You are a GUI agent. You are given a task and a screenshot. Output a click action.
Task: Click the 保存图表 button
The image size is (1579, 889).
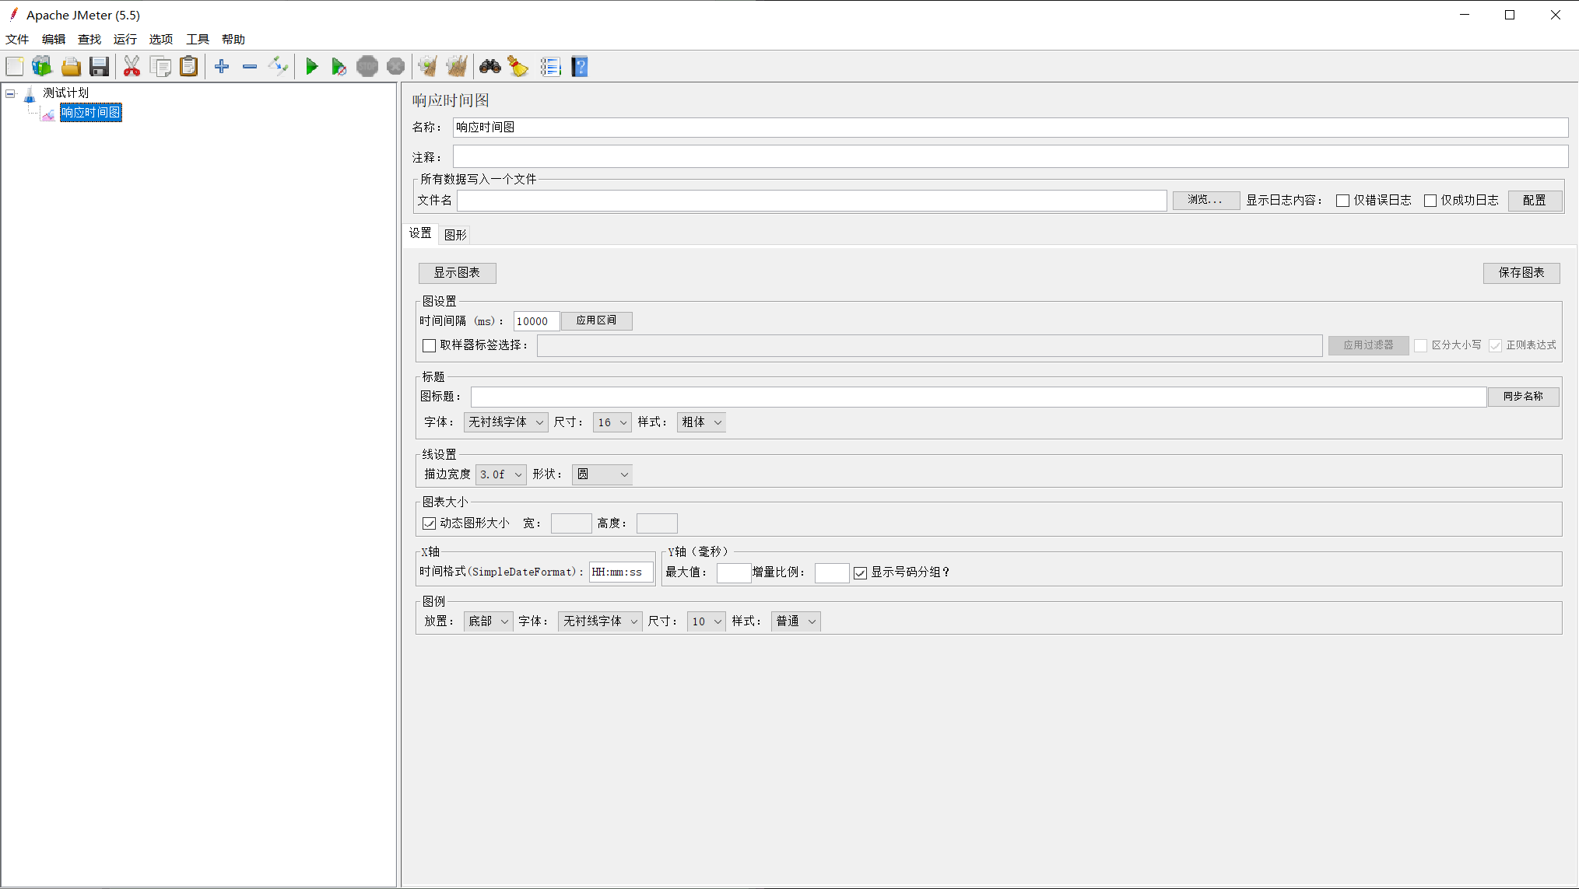[x=1521, y=273]
